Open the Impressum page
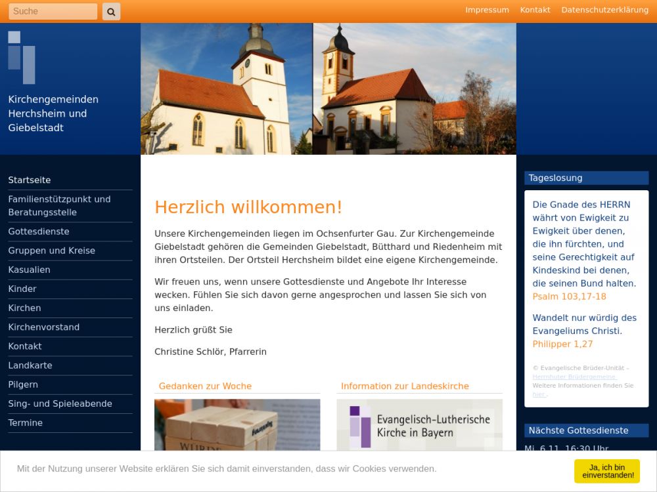The height and width of the screenshot is (492, 657). tap(487, 10)
